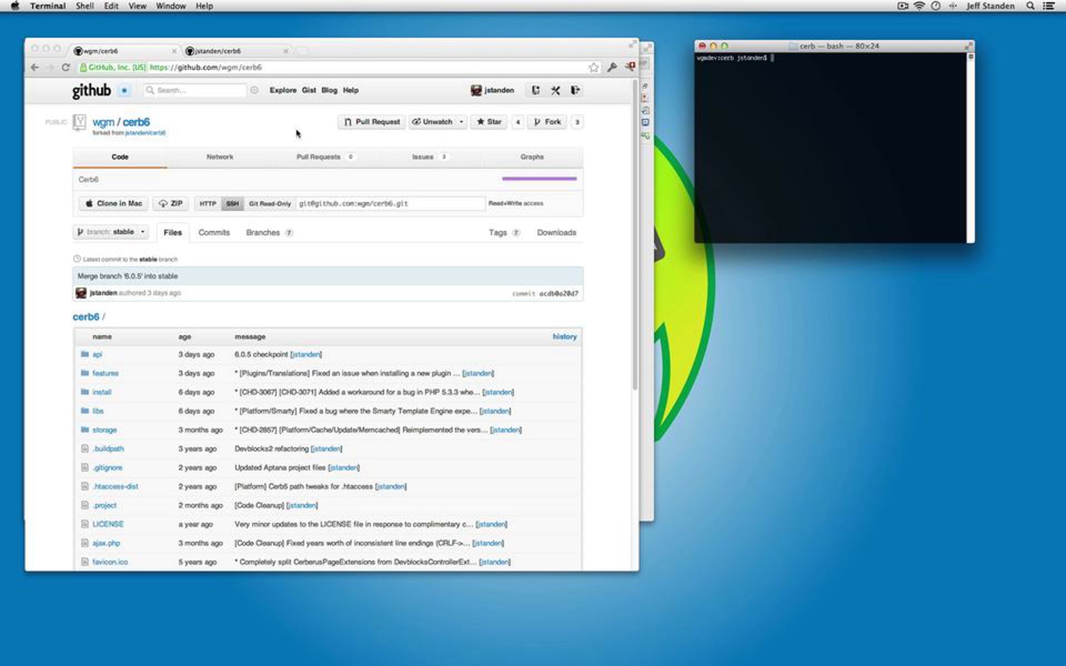Click the sign out icon
This screenshot has height=666, width=1066.
pos(575,91)
